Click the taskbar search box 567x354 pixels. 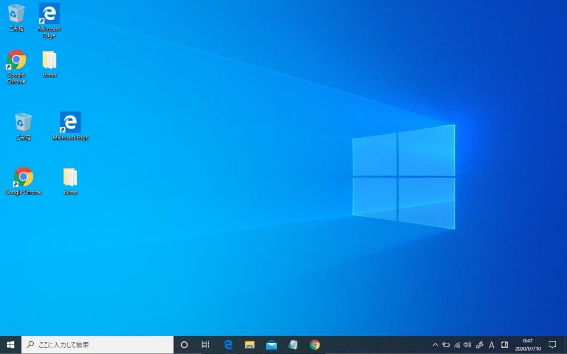[94, 344]
